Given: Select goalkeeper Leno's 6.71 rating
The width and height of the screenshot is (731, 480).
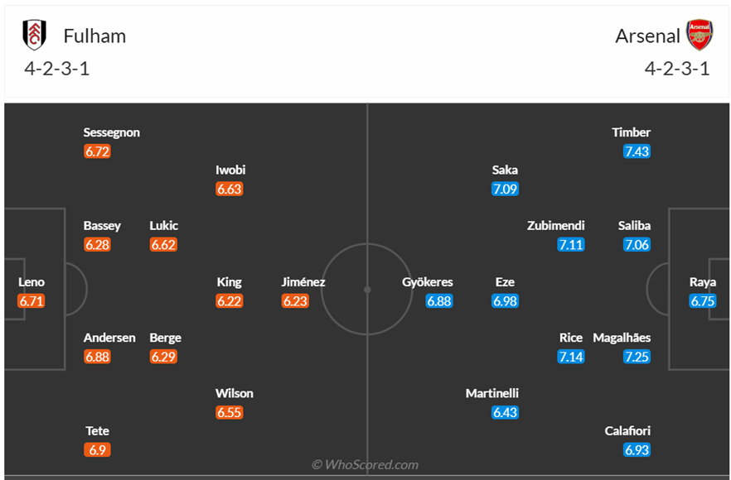Looking at the screenshot, I should click(31, 301).
